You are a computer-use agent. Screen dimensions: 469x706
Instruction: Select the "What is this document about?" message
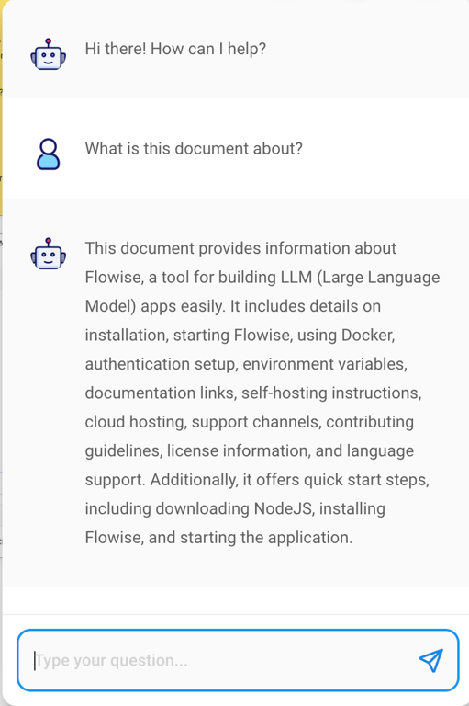point(194,149)
